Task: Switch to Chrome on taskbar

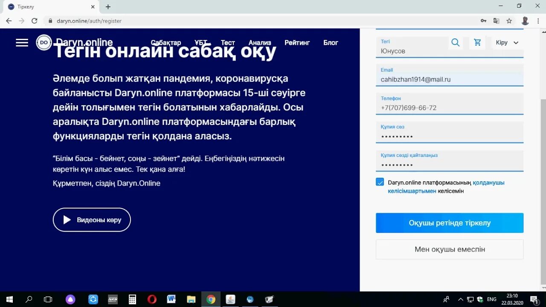Action: [211, 299]
